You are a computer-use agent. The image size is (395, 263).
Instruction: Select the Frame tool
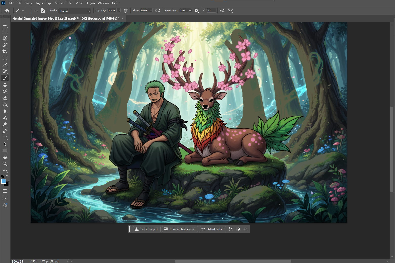coord(5,58)
